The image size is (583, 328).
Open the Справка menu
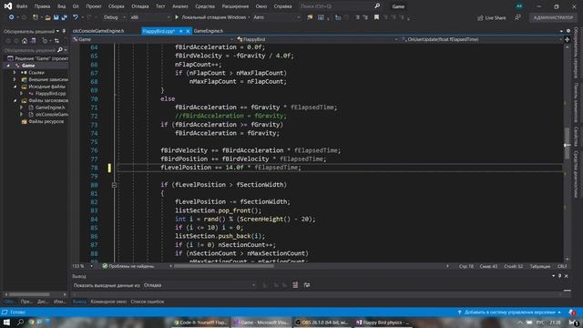(x=282, y=6)
